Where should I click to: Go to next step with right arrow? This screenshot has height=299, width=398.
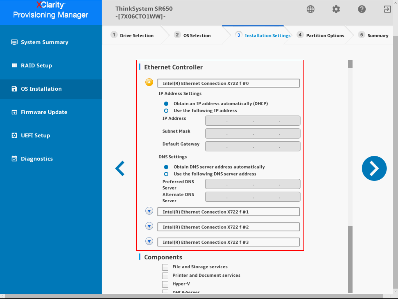tap(374, 168)
